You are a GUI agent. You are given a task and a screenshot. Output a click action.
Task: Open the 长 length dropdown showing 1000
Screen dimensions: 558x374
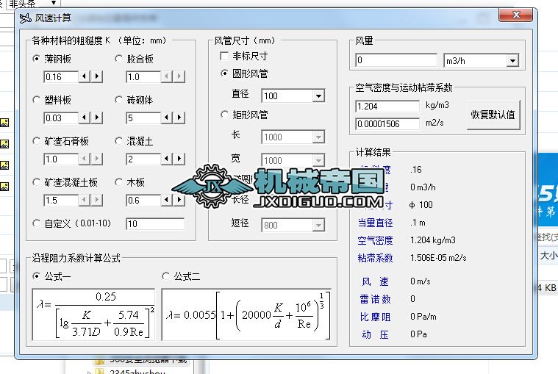click(318, 137)
